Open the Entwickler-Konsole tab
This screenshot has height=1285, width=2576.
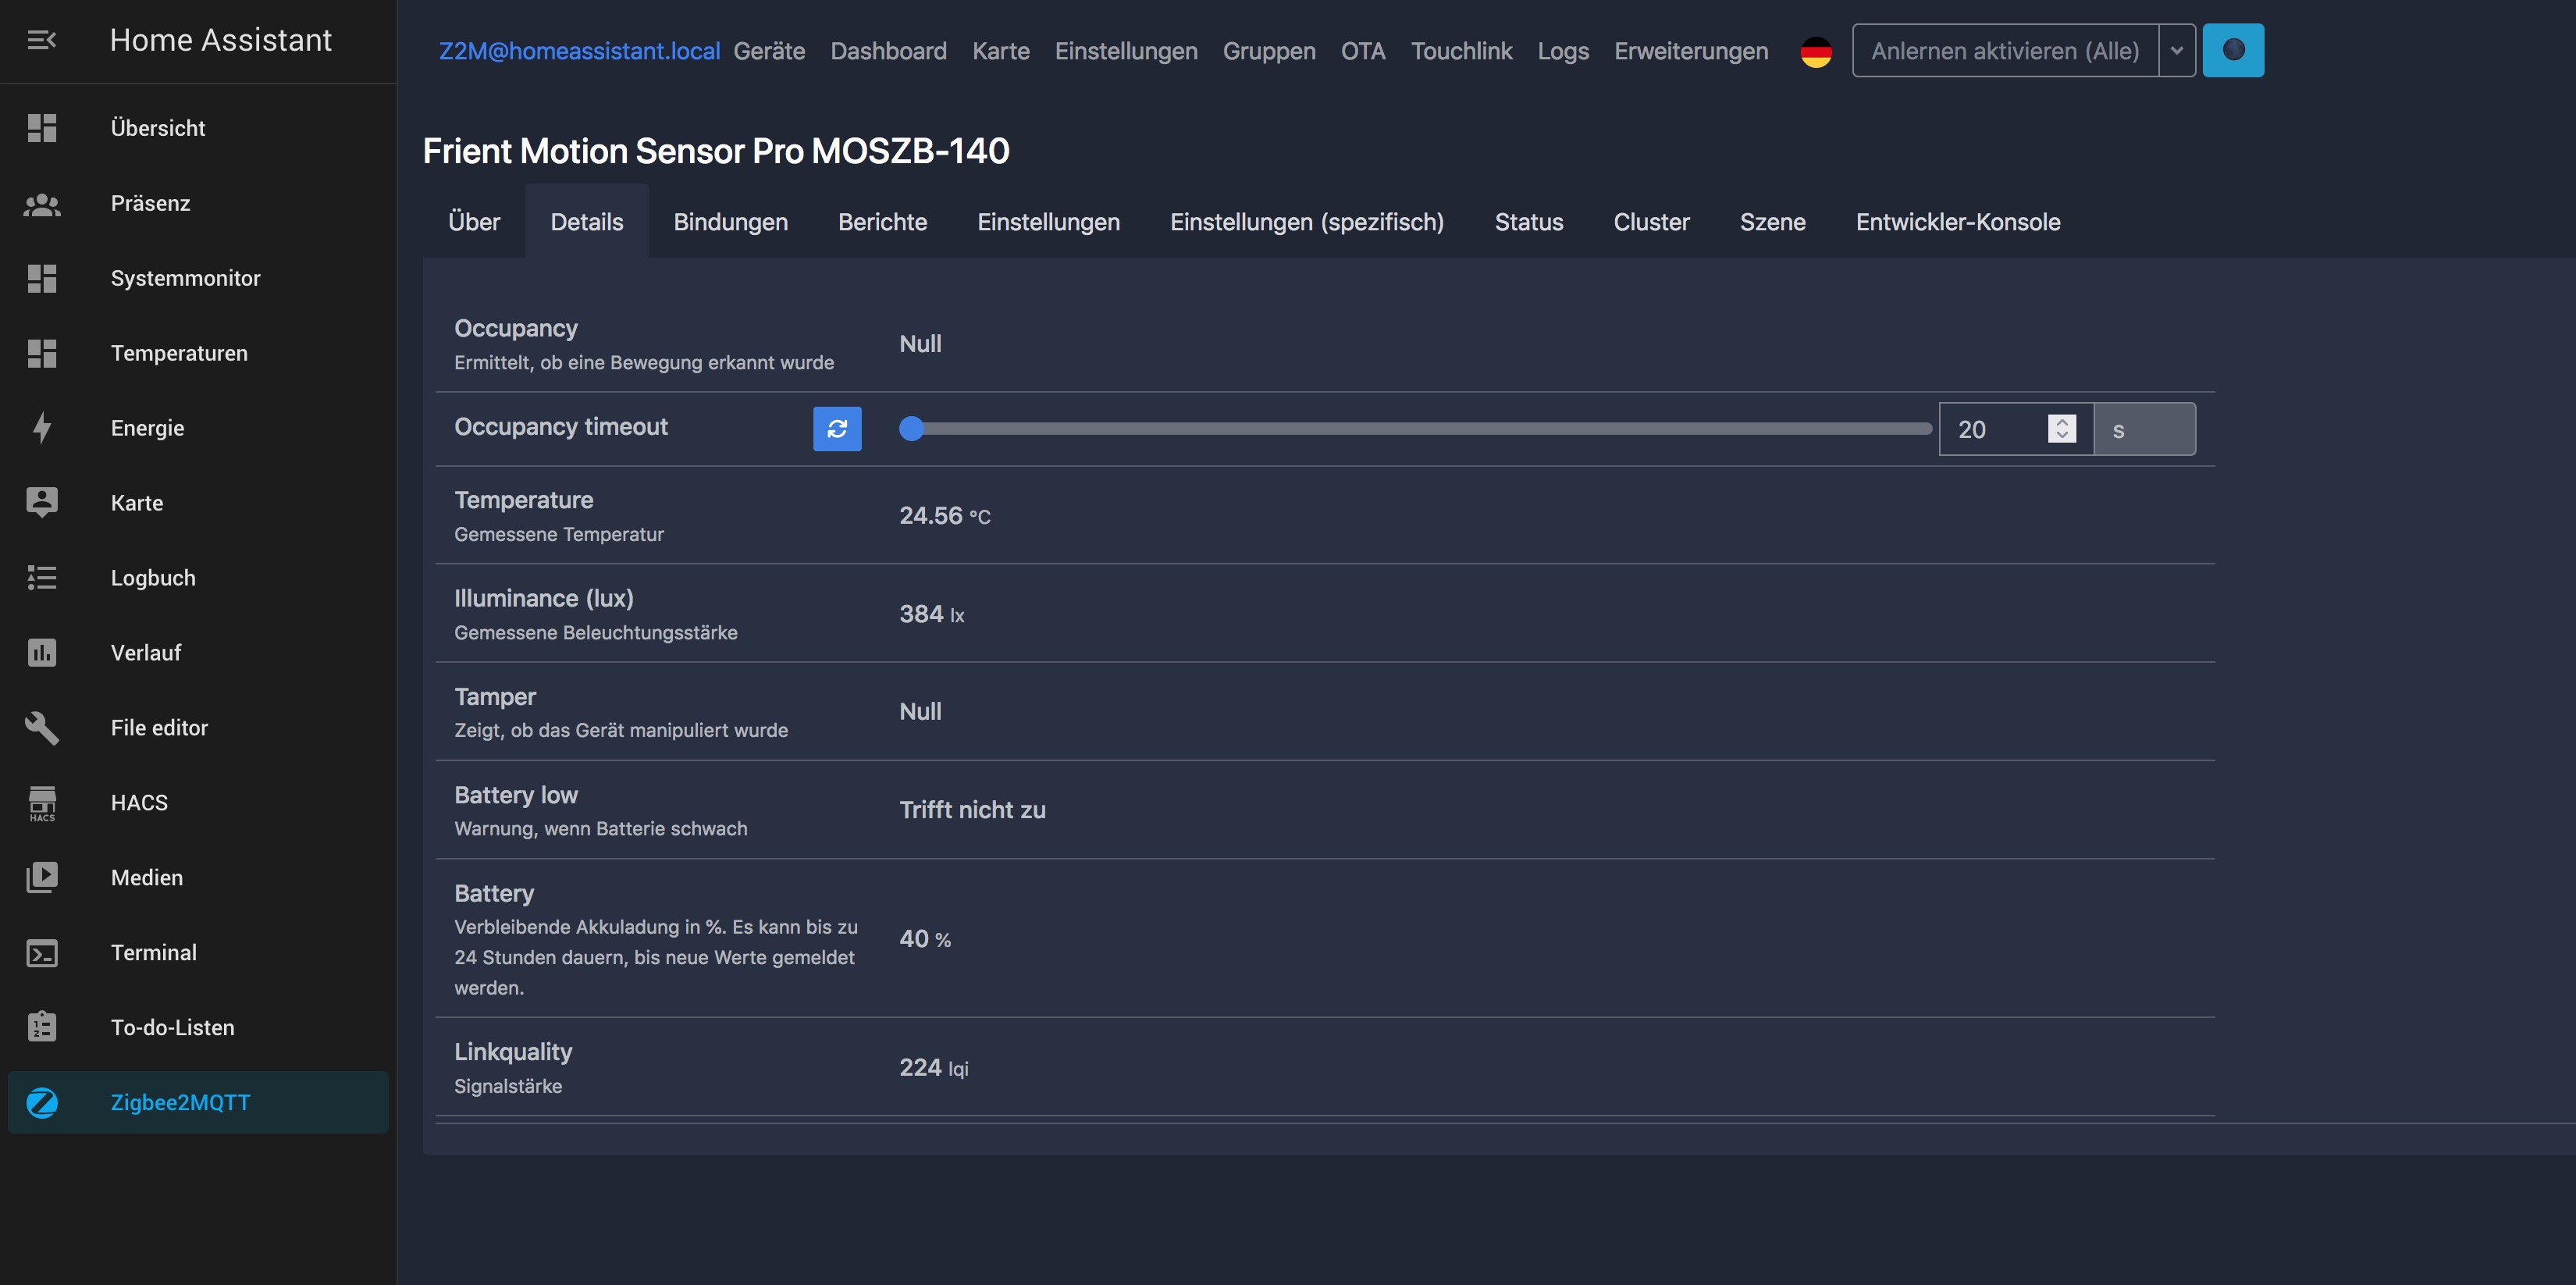coord(1957,222)
